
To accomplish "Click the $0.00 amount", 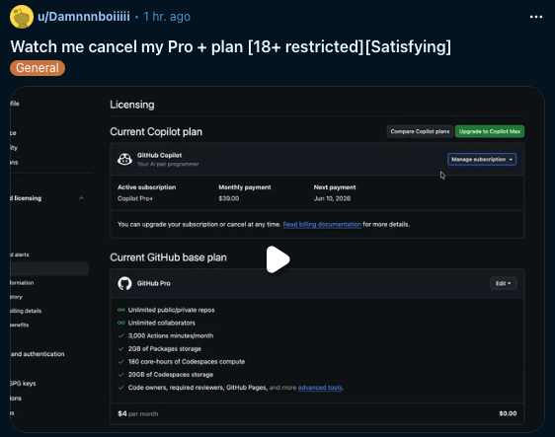I will tap(508, 413).
